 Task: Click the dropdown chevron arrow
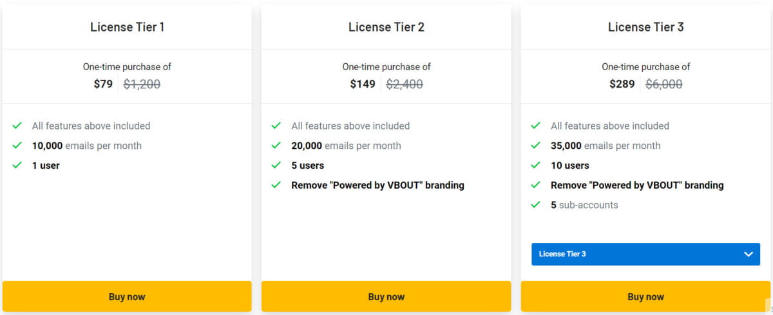coord(748,254)
